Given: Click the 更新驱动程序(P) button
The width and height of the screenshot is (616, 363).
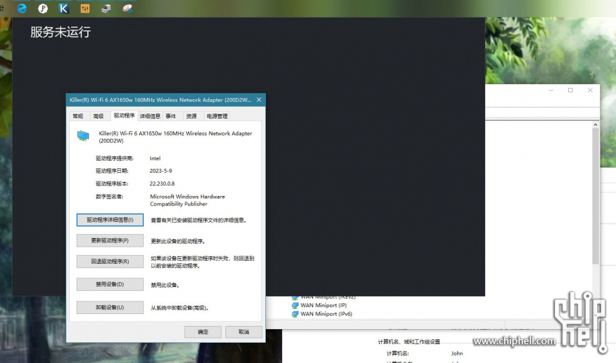Looking at the screenshot, I should click(110, 241).
